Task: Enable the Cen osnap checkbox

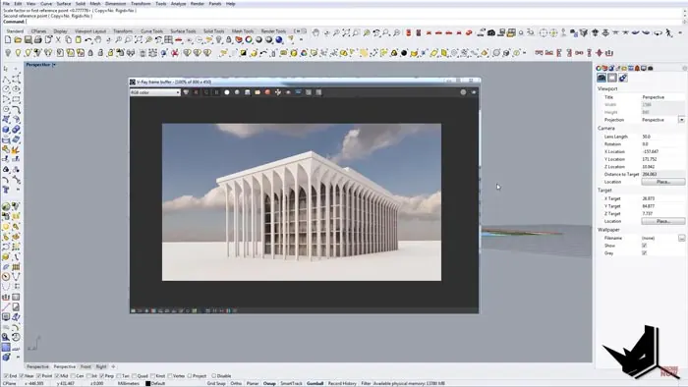Action: (74, 376)
